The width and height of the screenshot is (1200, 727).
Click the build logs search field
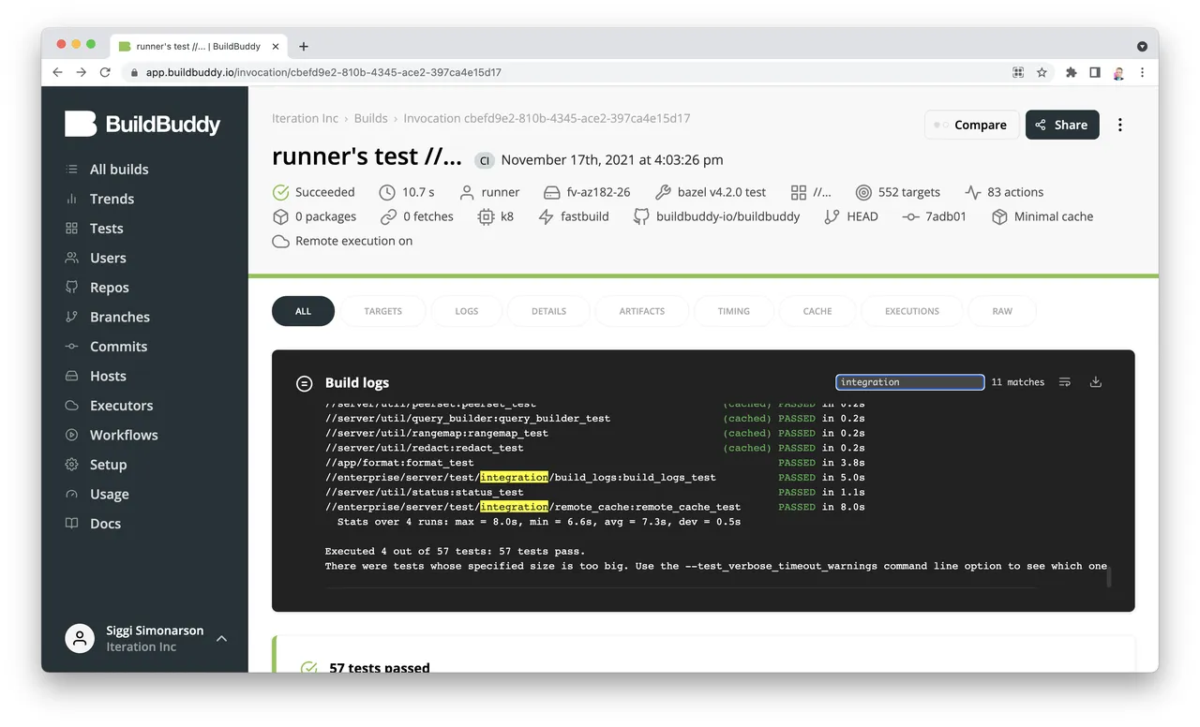click(910, 382)
